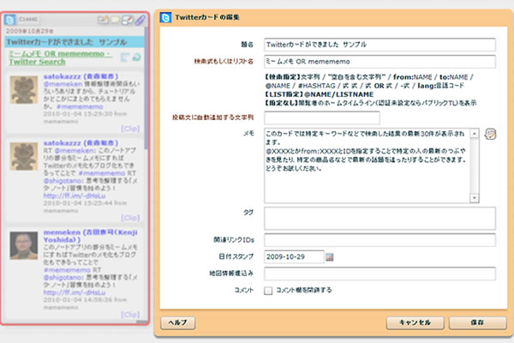Click the 日付スタンプ date field
The width and height of the screenshot is (514, 343).
pos(293,256)
